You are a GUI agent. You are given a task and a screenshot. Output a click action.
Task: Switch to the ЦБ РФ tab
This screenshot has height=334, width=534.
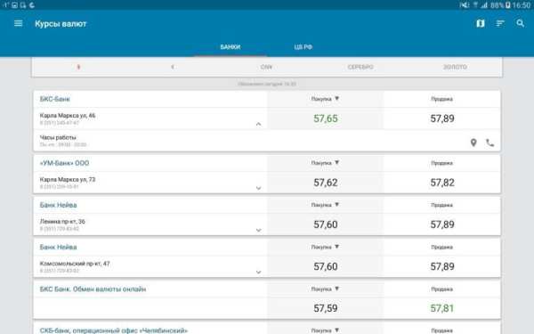coord(303,47)
